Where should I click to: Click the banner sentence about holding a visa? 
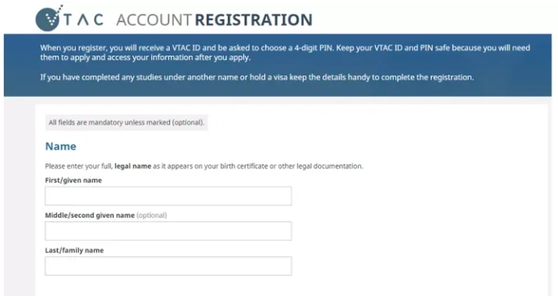click(257, 77)
